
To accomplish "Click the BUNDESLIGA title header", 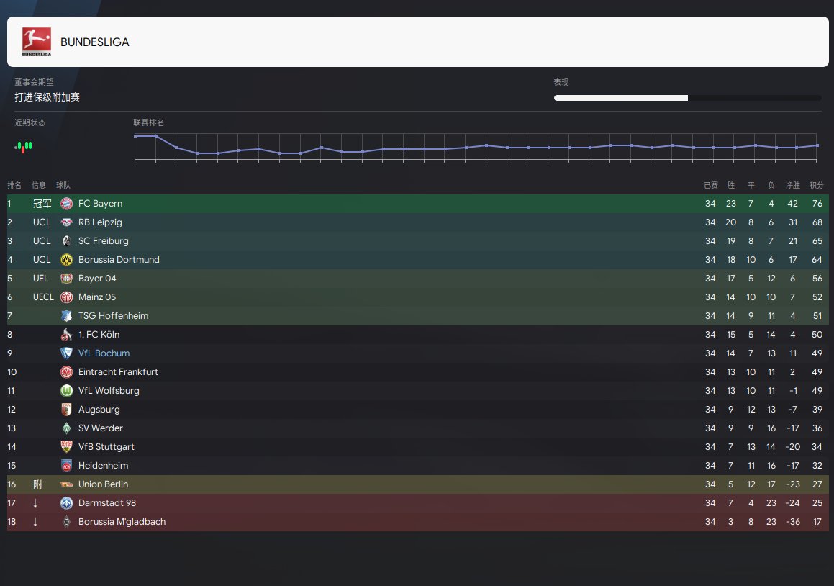I will [95, 42].
